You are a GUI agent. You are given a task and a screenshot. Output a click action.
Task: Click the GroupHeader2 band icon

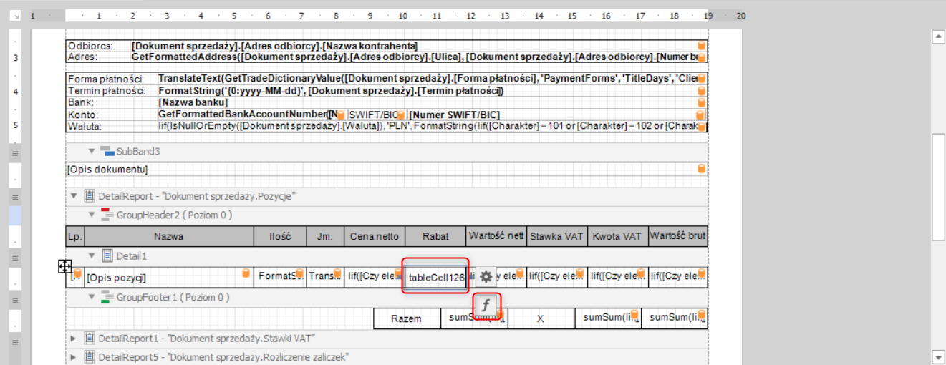click(x=107, y=215)
